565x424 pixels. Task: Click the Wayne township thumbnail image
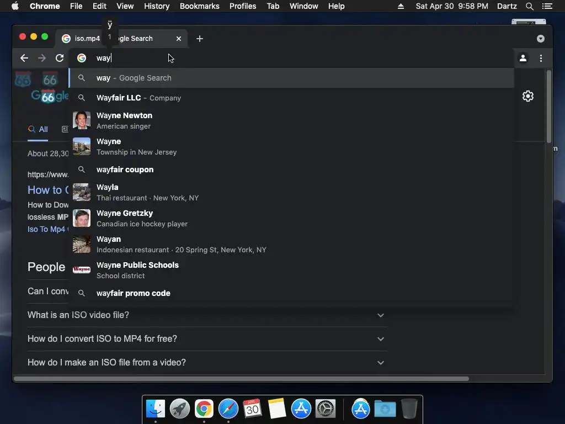point(82,146)
